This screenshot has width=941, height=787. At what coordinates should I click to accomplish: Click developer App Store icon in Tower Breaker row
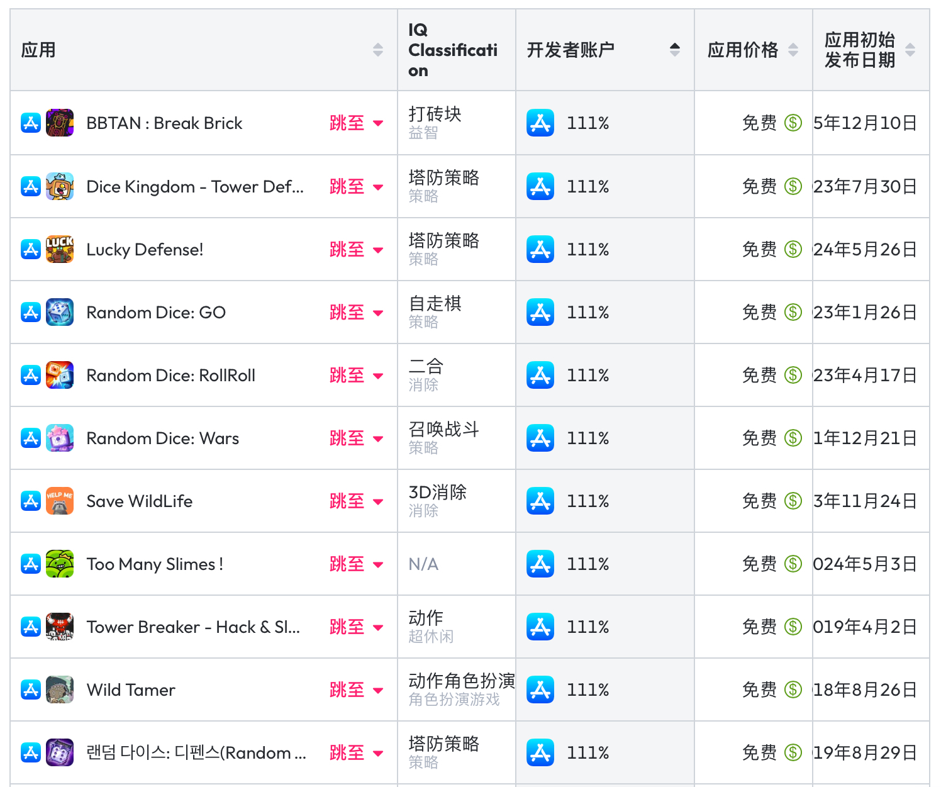pyautogui.click(x=540, y=627)
